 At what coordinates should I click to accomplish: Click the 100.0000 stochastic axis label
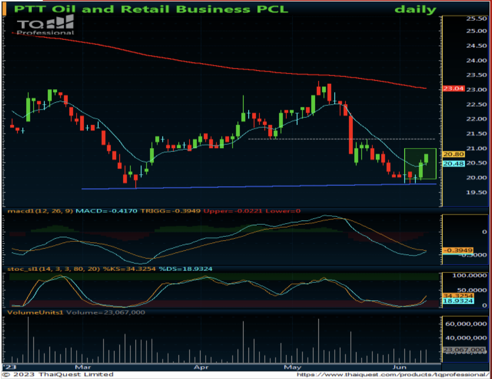(469, 275)
